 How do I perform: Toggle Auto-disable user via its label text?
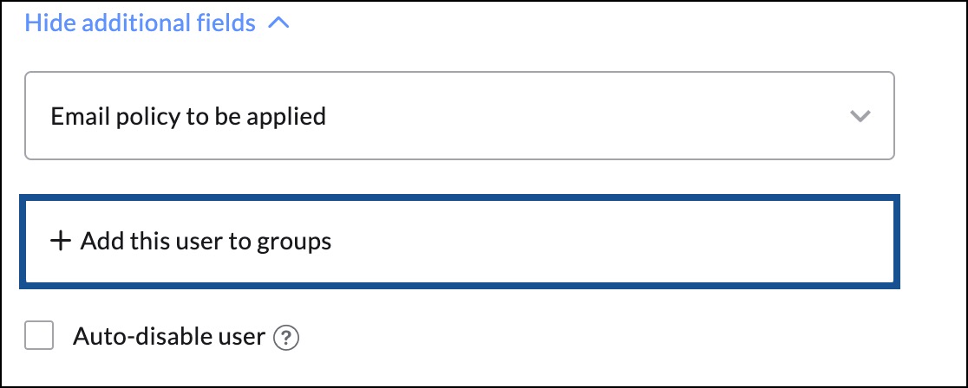[169, 337]
